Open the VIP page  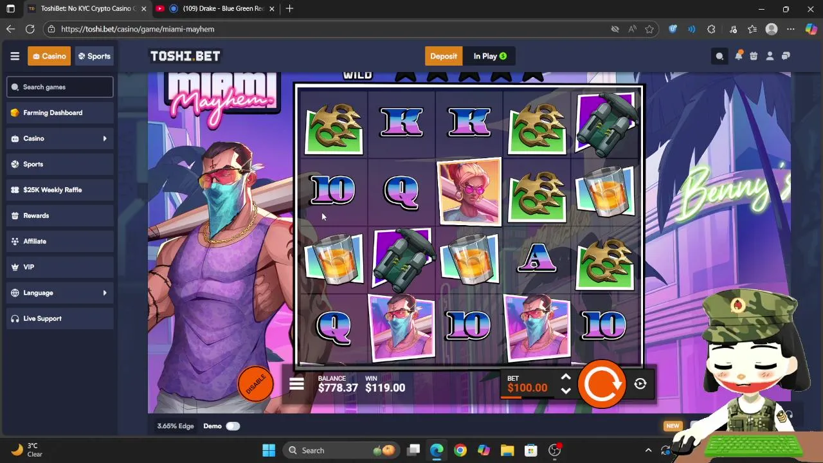tap(60, 267)
